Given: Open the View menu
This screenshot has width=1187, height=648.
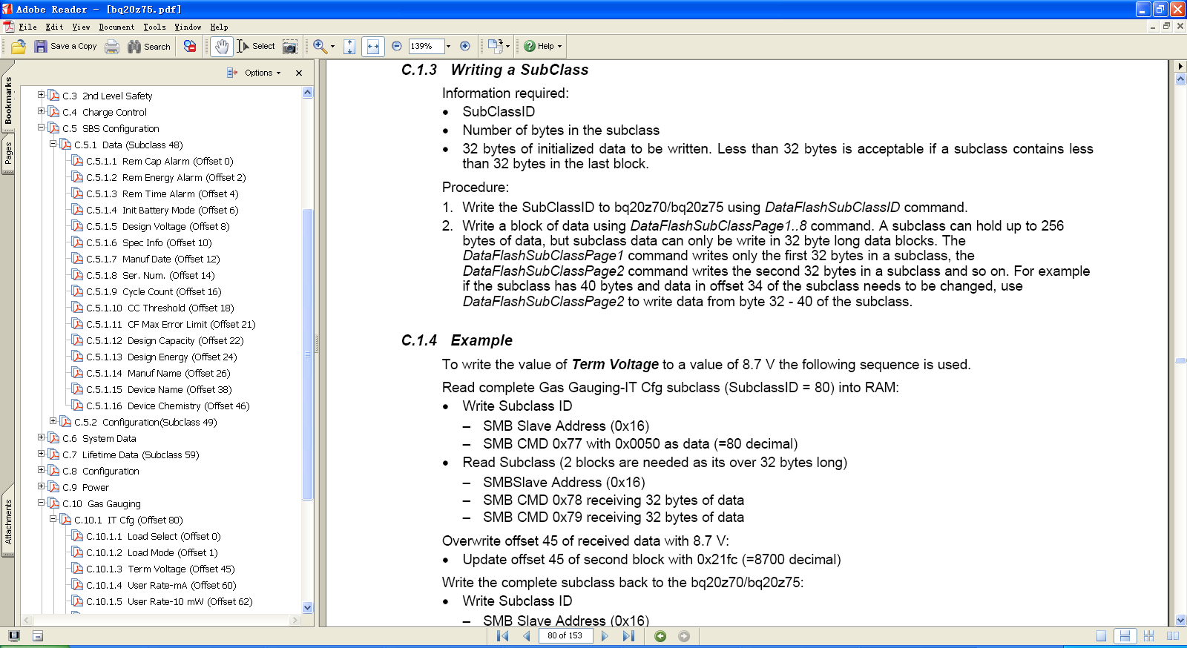Looking at the screenshot, I should pos(81,27).
